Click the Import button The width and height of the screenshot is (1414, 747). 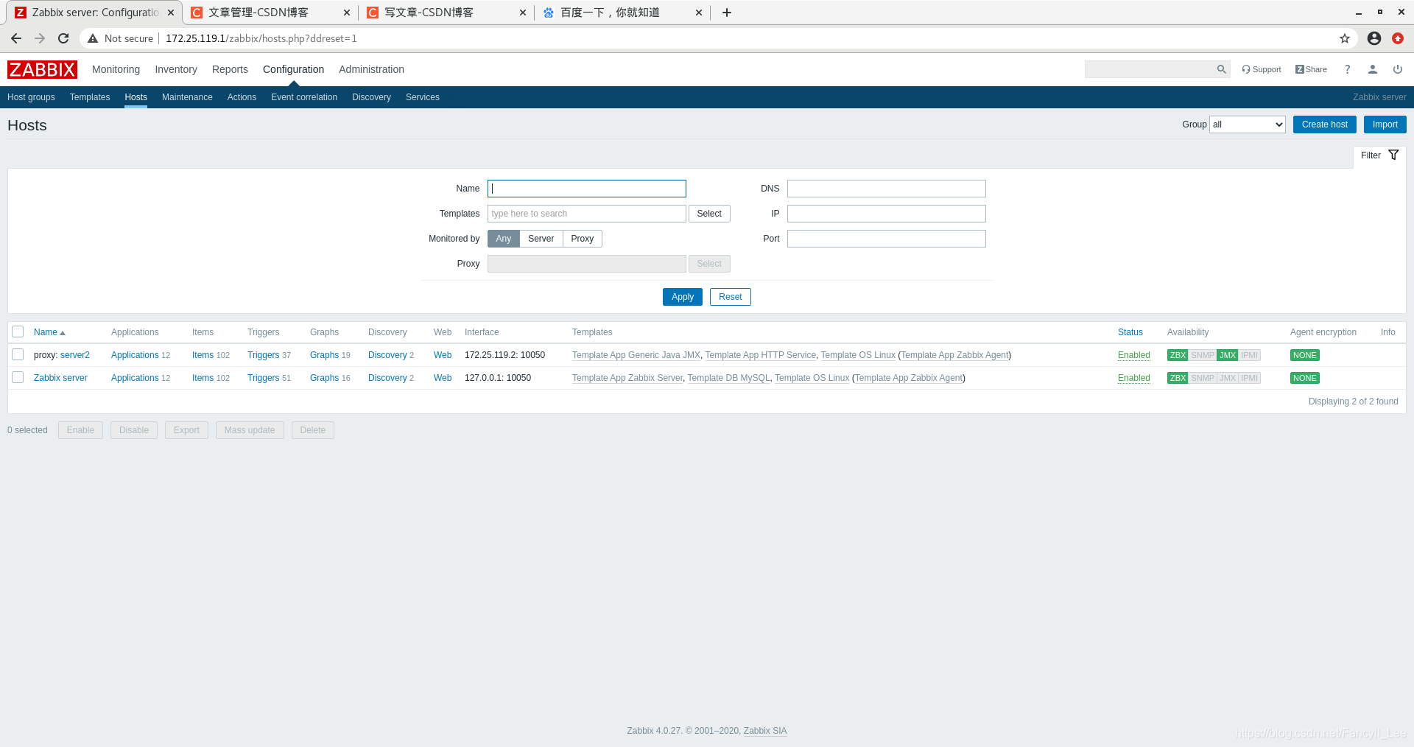point(1385,124)
